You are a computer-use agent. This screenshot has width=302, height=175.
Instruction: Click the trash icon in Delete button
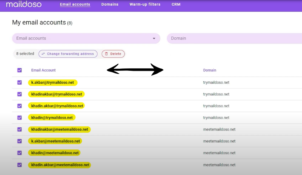point(106,54)
